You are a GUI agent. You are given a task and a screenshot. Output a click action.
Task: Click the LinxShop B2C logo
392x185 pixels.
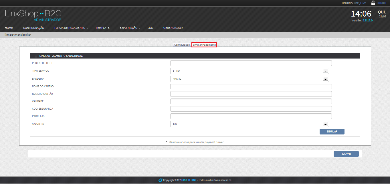point(33,15)
